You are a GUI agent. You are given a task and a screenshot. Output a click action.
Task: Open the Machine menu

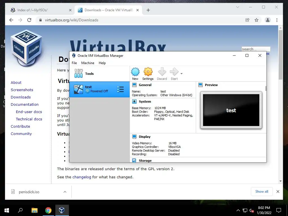pyautogui.click(x=88, y=63)
